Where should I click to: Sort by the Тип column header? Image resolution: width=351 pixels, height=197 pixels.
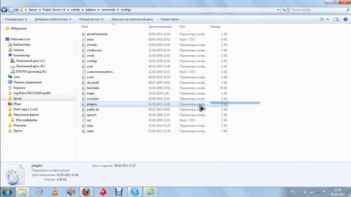click(x=182, y=27)
